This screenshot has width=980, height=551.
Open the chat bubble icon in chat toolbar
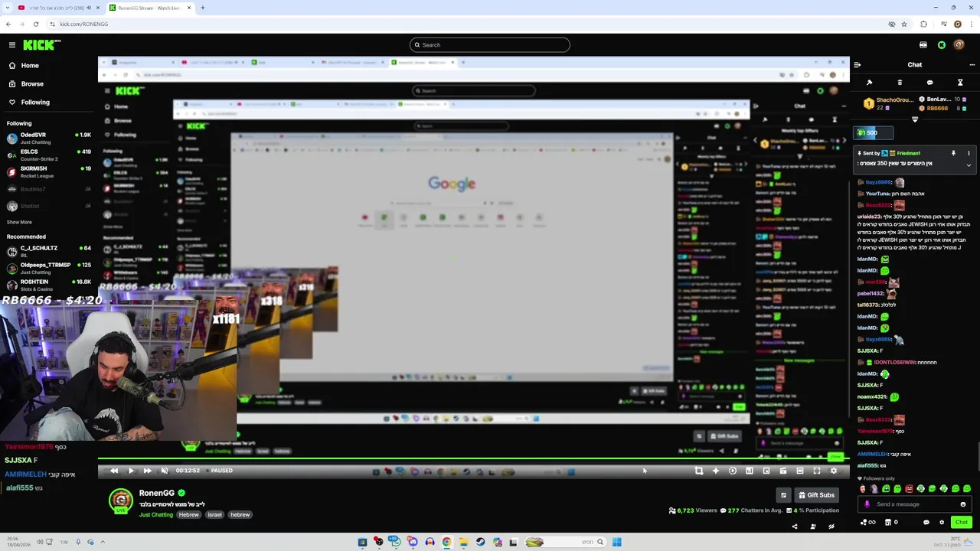929,83
